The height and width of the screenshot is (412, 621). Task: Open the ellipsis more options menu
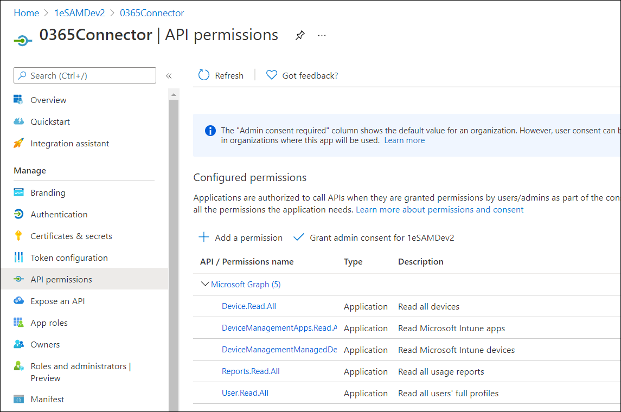pos(322,35)
